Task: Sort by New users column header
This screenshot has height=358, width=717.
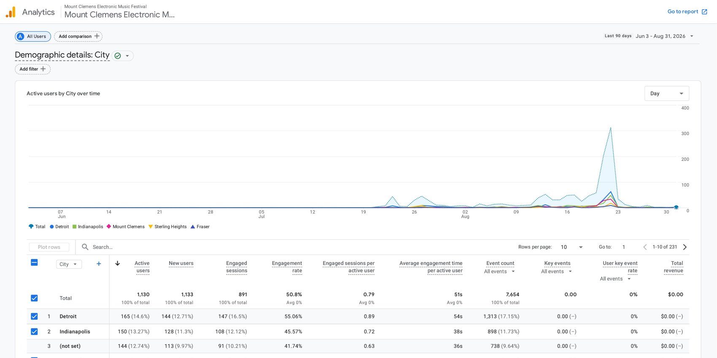Action: point(181,263)
